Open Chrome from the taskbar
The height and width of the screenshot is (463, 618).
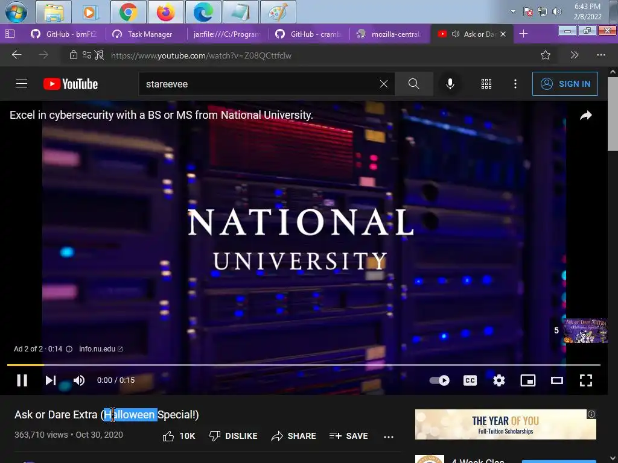click(x=128, y=12)
